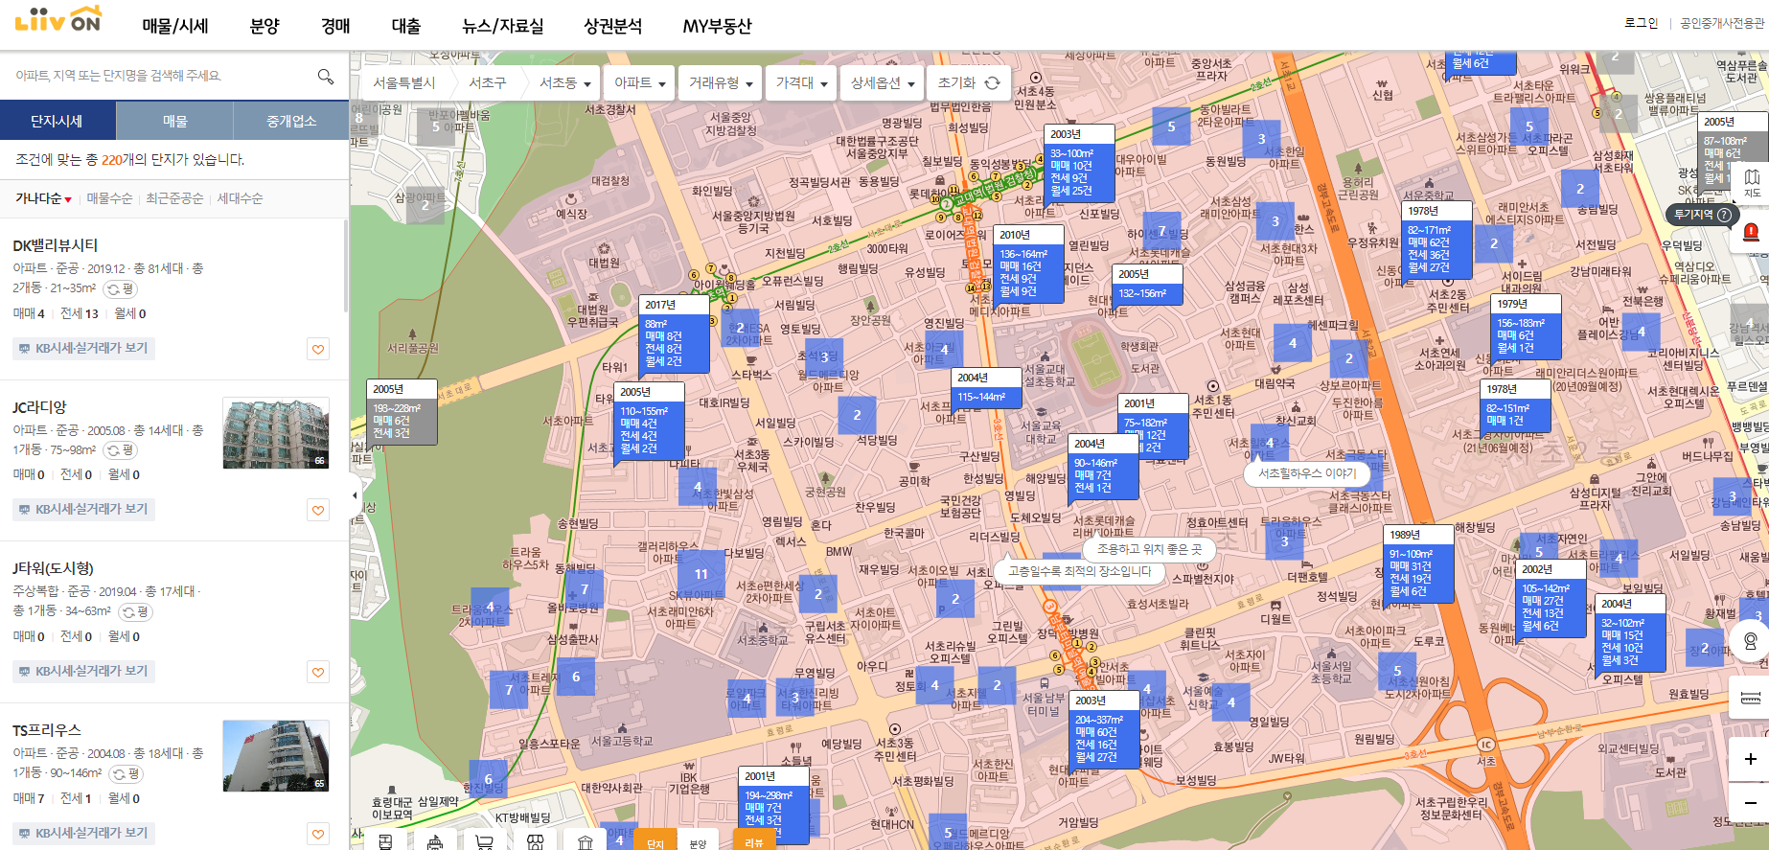The width and height of the screenshot is (1769, 850).
Task: Open the 상권분석 top menu
Action: [613, 26]
